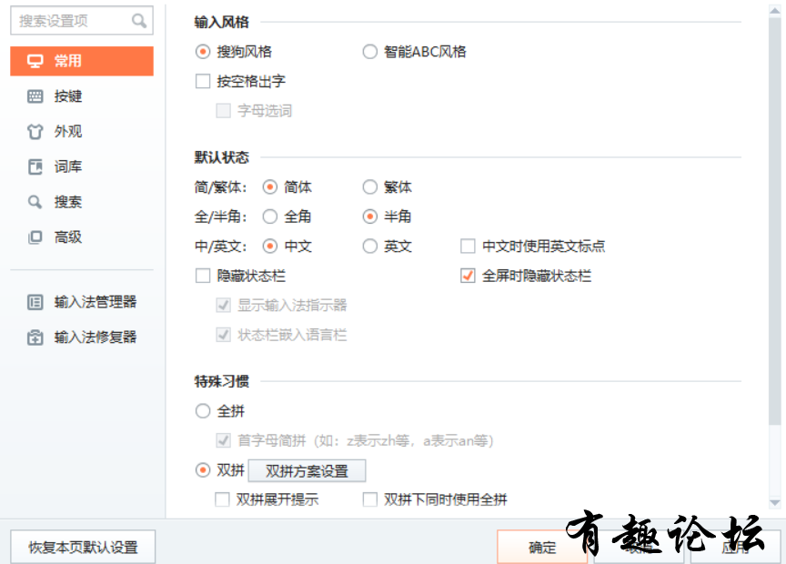Select the 全拼 radio option
Viewport: 786px width, 564px height.
pos(203,411)
